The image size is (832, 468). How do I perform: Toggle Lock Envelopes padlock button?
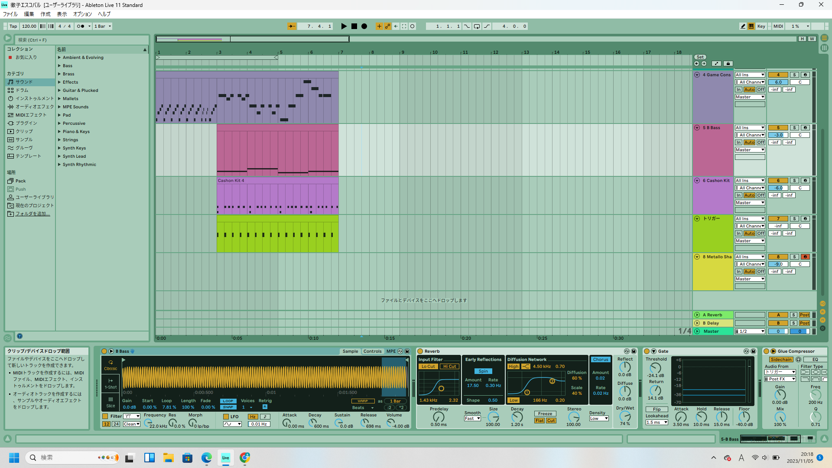(728, 64)
